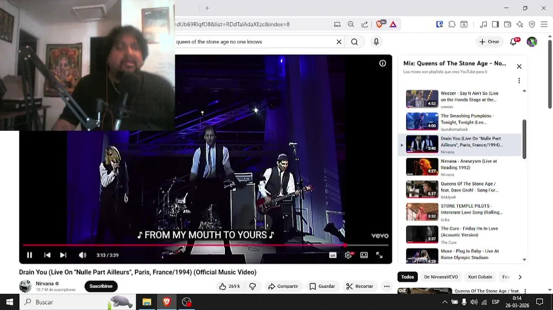
Task: Open the YouTube account avatar menu
Action: pos(532,42)
